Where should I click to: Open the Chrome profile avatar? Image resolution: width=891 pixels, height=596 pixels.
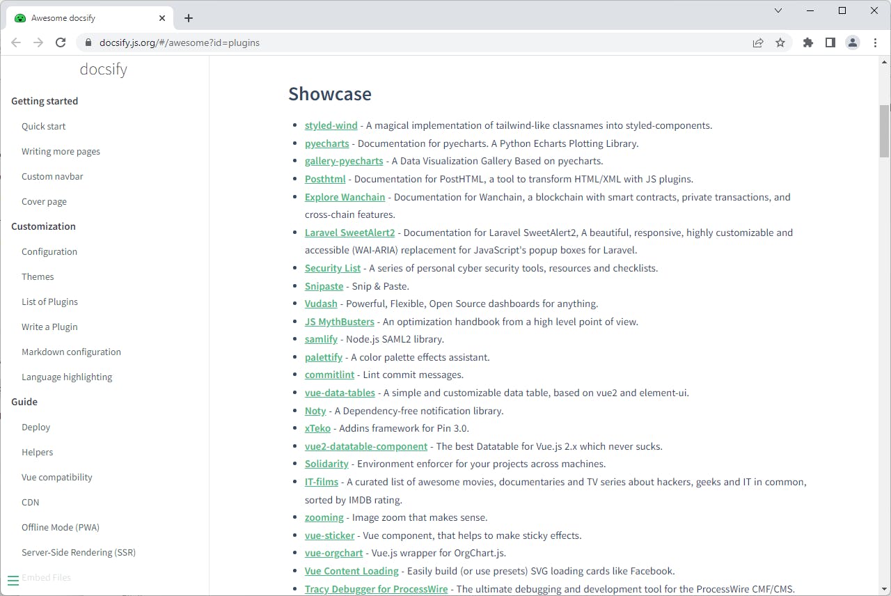click(x=853, y=42)
